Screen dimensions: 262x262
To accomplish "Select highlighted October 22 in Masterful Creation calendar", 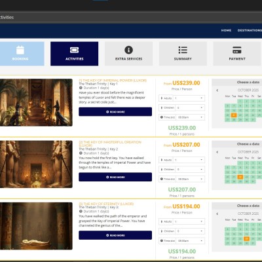I will click(240, 177).
